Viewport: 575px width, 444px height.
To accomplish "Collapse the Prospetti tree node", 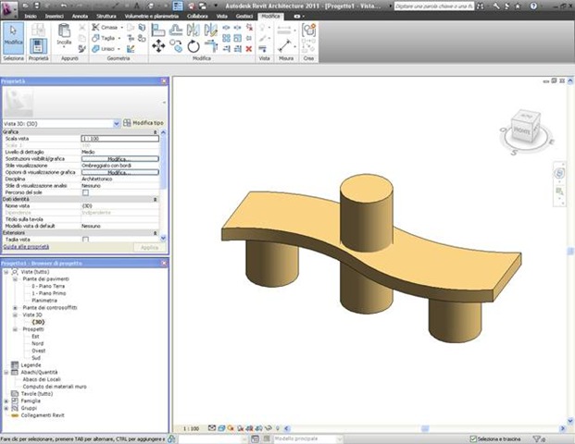I will (15, 328).
